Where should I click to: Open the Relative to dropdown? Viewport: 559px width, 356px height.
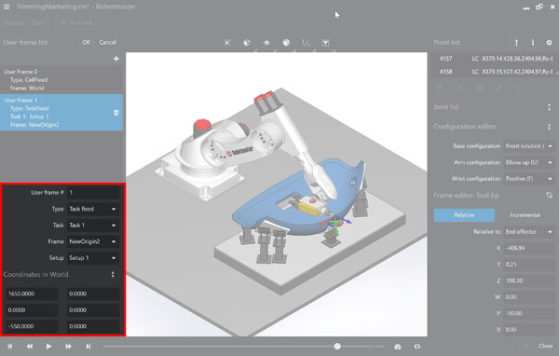(x=528, y=232)
